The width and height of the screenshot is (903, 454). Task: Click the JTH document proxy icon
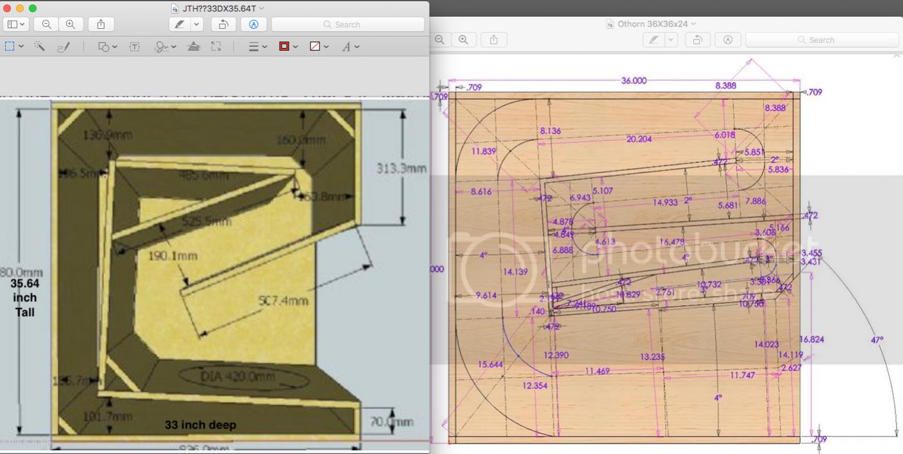click(175, 8)
